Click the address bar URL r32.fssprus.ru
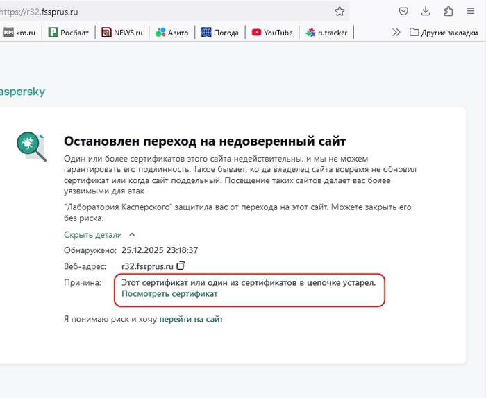The width and height of the screenshot is (486, 398). pos(39,12)
